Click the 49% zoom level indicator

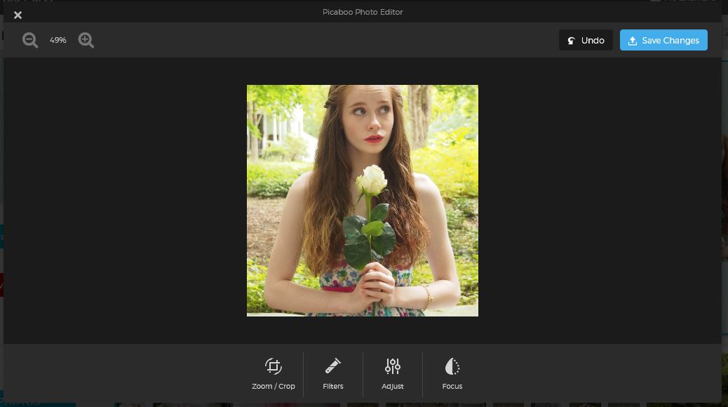[58, 41]
